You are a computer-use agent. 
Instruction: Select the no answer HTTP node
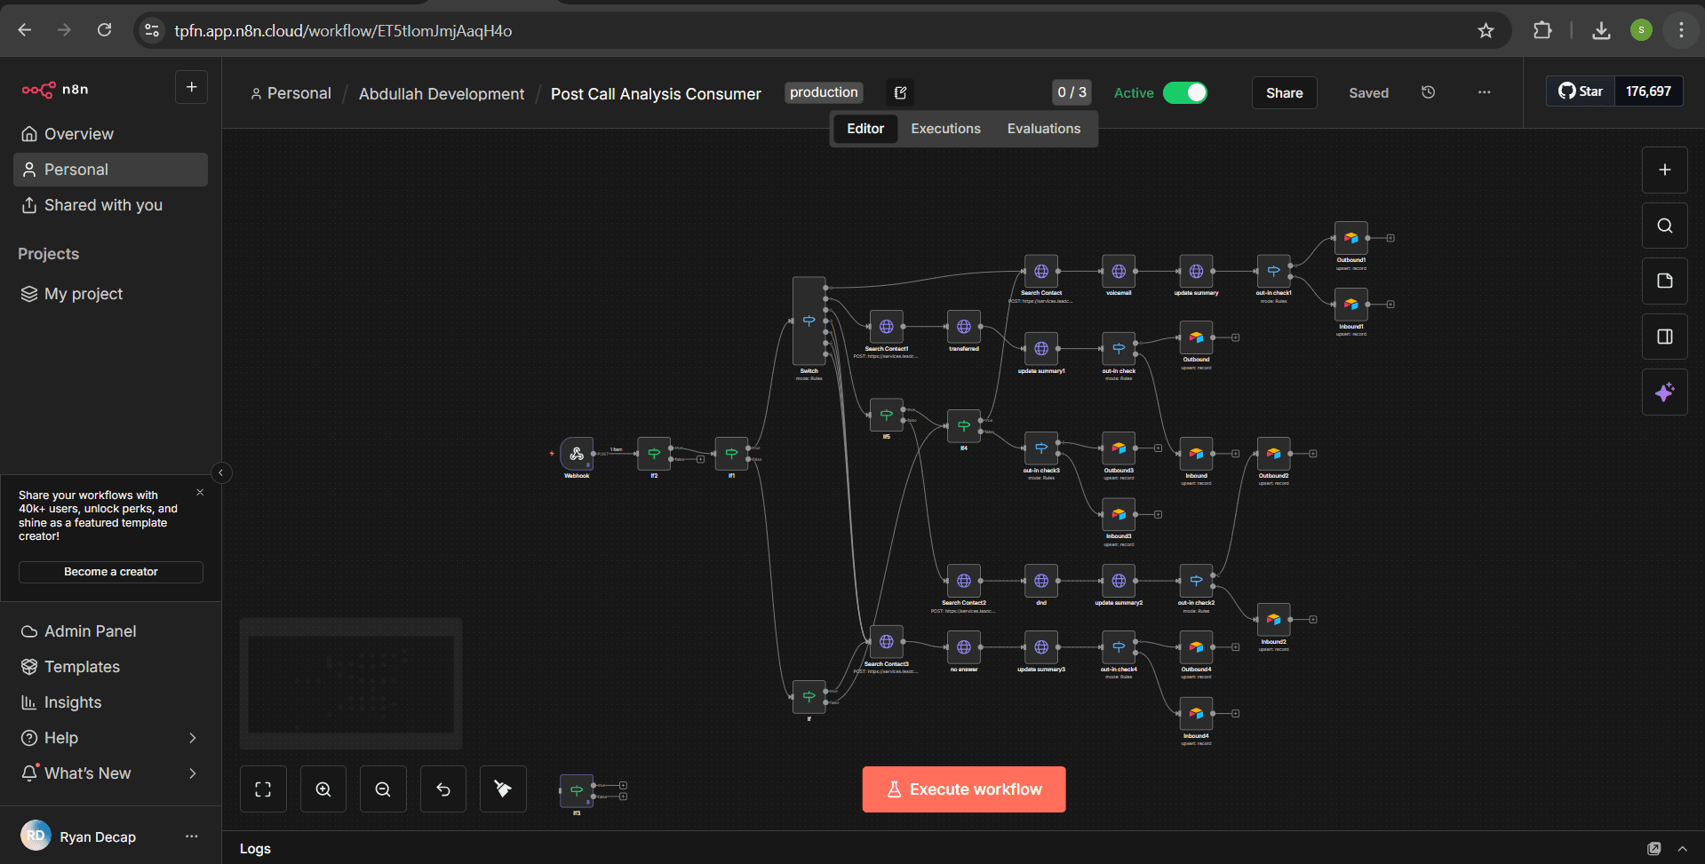tap(964, 647)
